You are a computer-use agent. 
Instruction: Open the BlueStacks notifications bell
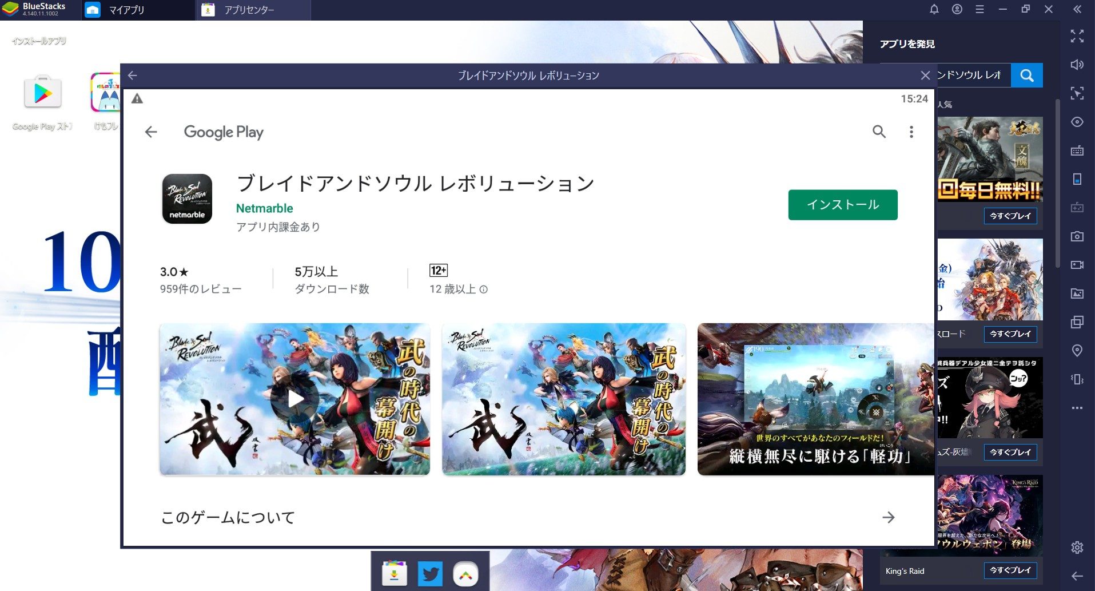[x=934, y=9]
